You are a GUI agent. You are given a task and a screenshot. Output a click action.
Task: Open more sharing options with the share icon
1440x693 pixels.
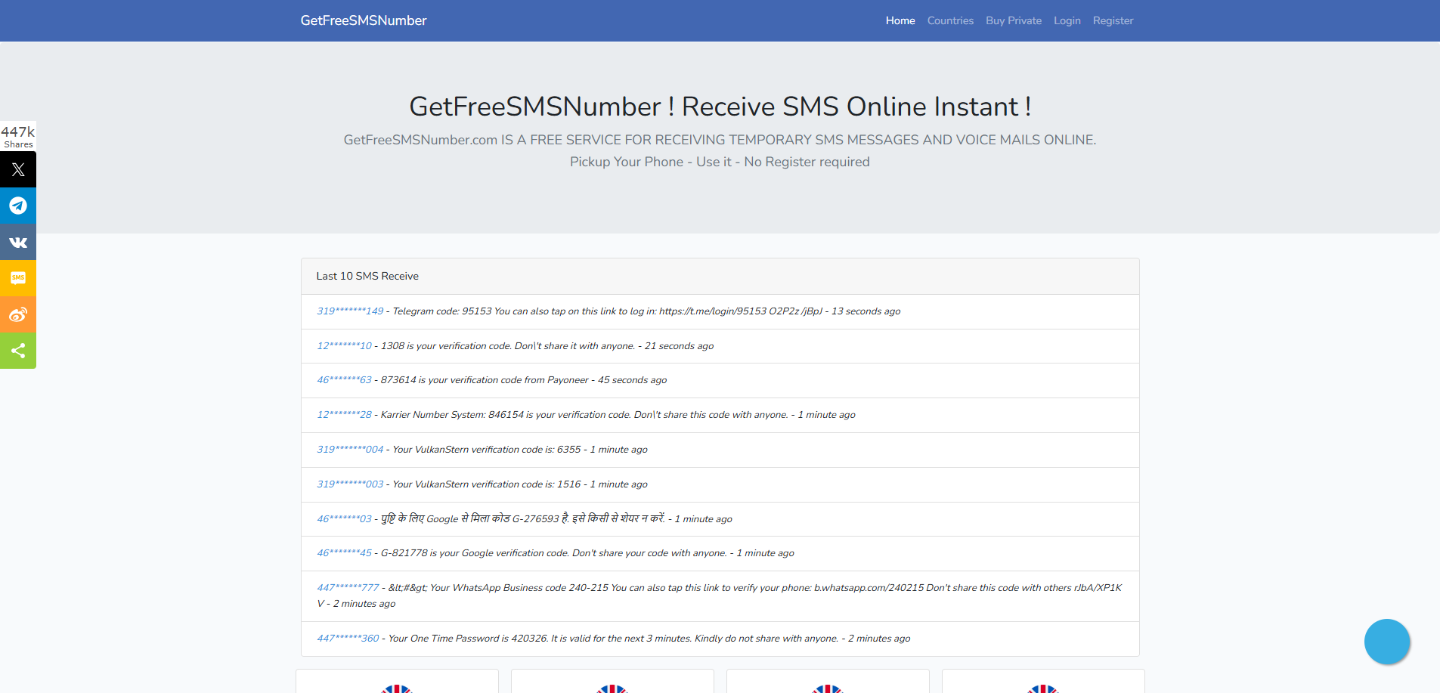coord(17,350)
